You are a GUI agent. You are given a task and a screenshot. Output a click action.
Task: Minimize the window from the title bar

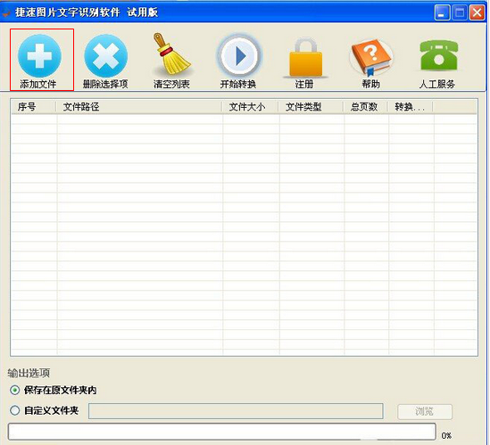coord(442,12)
